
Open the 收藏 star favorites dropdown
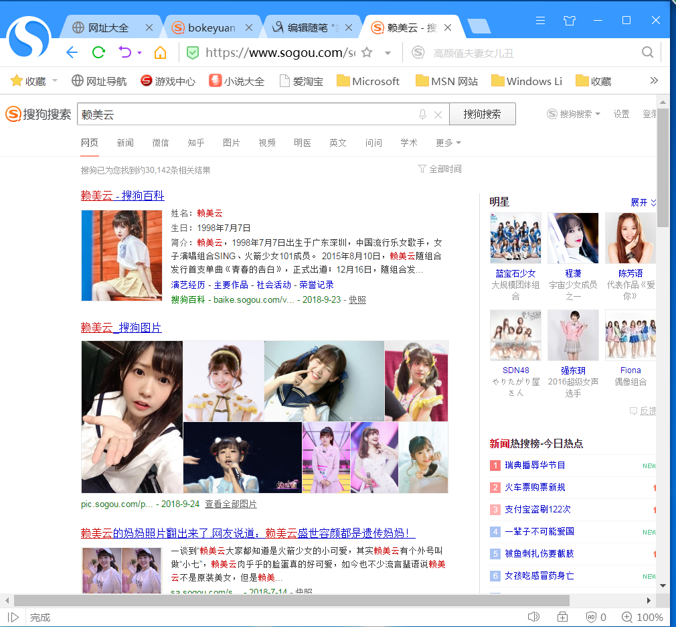55,80
